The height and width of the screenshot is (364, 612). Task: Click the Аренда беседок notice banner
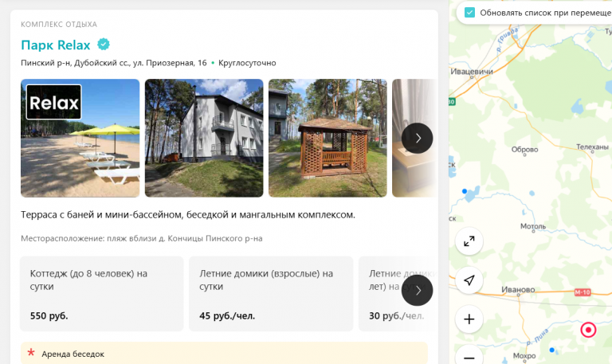224,353
